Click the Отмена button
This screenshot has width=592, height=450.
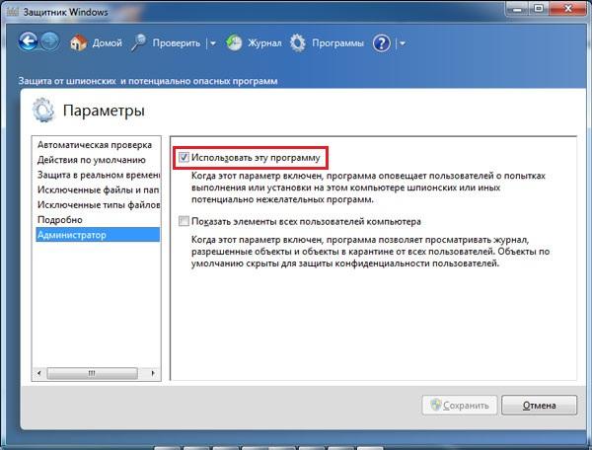coord(539,405)
